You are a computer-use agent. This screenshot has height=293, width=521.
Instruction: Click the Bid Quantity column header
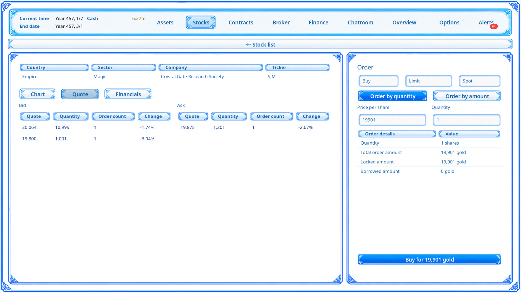click(x=71, y=116)
